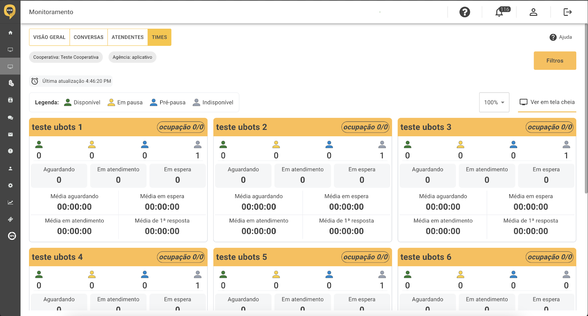The image size is (588, 316).
Task: Click the logout icon in top bar
Action: 567,12
